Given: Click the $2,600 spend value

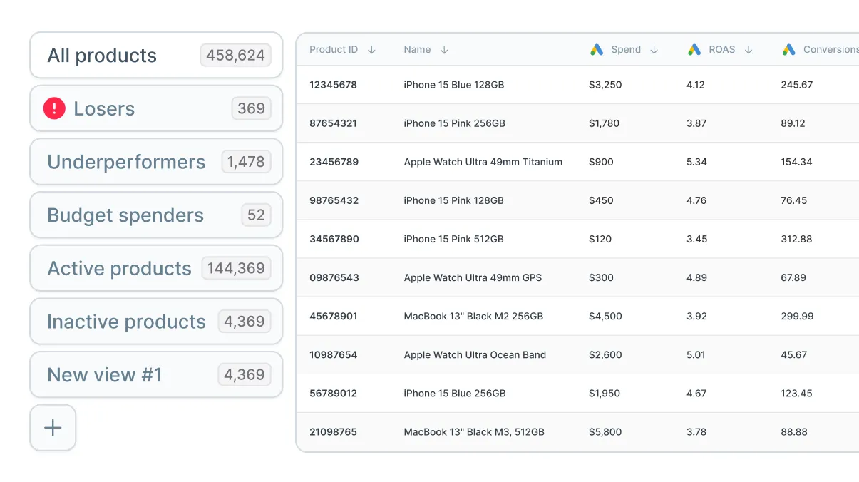Looking at the screenshot, I should [x=605, y=354].
